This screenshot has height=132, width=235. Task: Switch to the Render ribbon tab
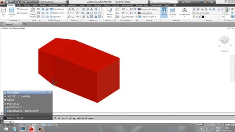43,5
